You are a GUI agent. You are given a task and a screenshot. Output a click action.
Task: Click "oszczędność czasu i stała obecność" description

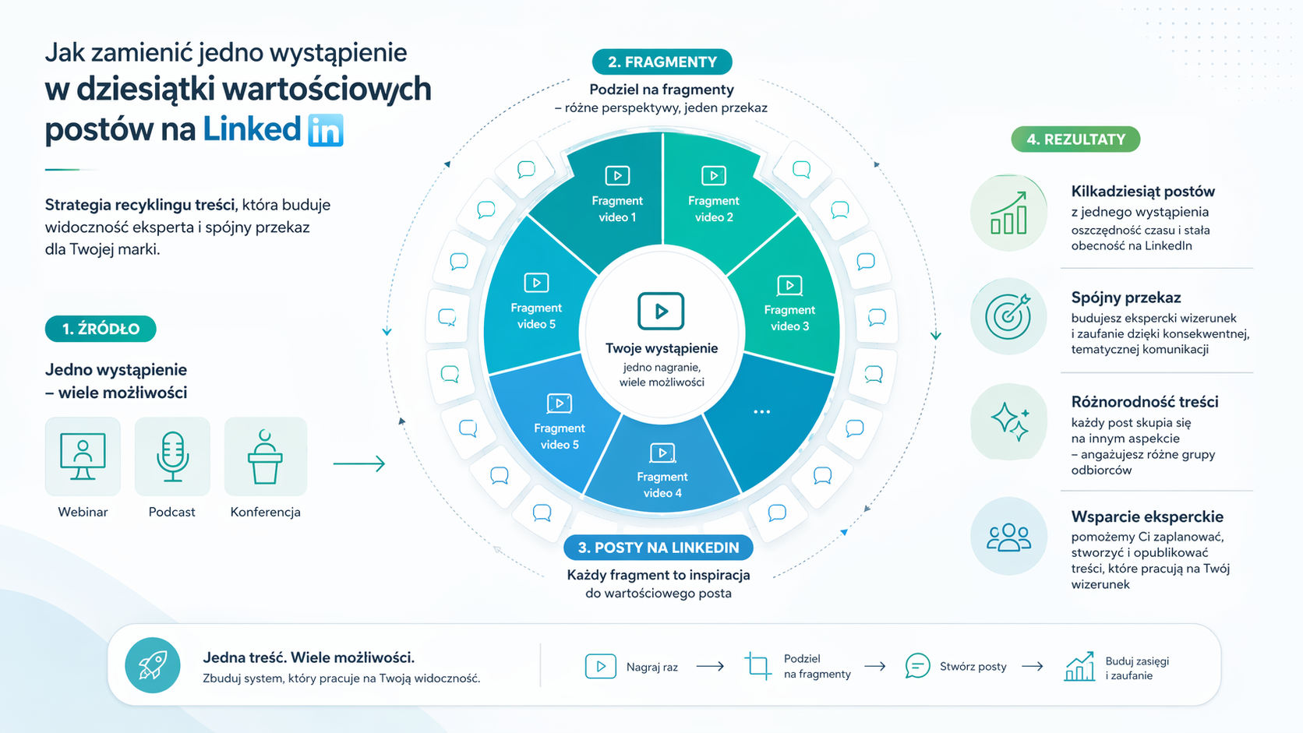1141,238
